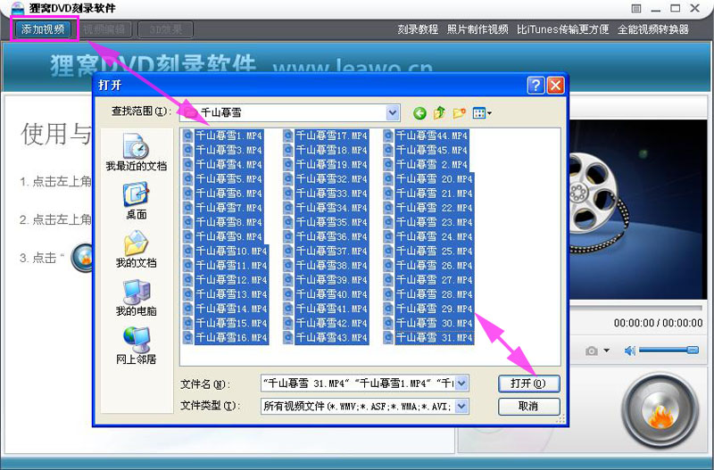
Task: Click the Add Video (添加视频) button
Action: tap(43, 29)
